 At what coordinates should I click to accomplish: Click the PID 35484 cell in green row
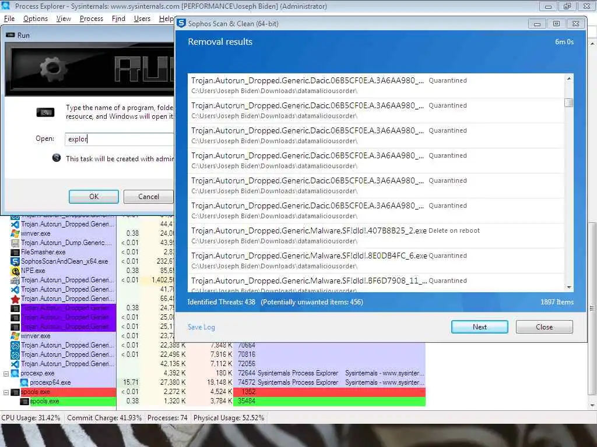tap(247, 401)
